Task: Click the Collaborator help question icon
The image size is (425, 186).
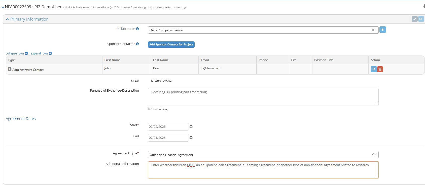Action: 137,29
